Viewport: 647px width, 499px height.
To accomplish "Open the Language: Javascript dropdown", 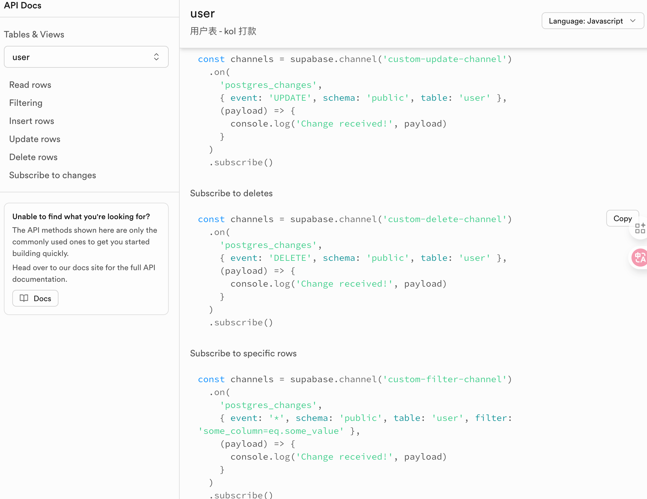I will [x=592, y=21].
